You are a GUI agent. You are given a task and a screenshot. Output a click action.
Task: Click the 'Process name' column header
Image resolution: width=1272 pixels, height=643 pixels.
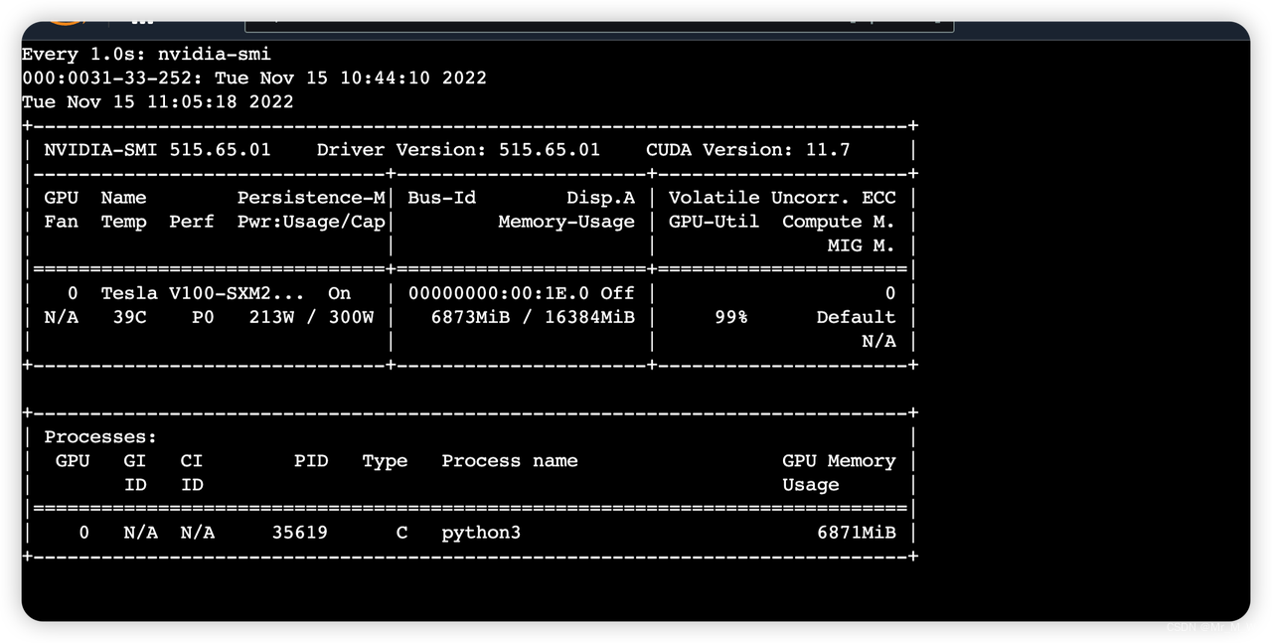click(x=510, y=461)
